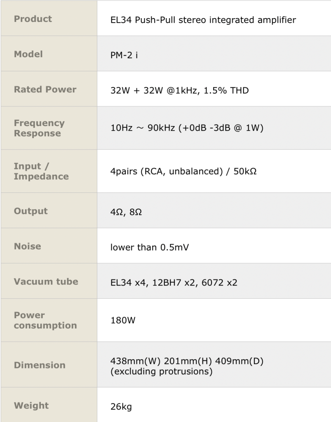Click the Frequency Response label

click(39, 128)
